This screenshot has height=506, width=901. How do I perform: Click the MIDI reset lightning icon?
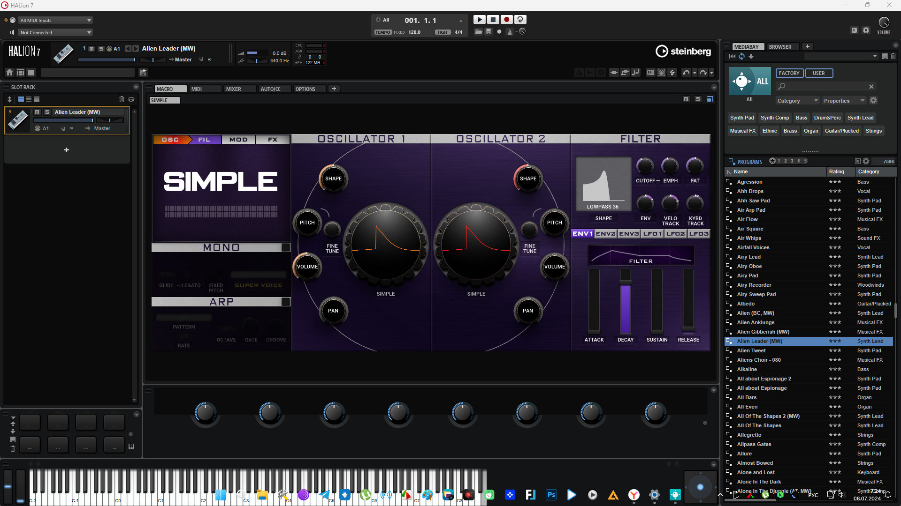(x=672, y=72)
